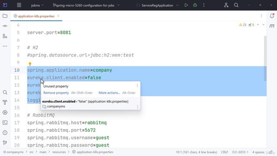Open Code With Me add user icon

pyautogui.click(x=226, y=5)
